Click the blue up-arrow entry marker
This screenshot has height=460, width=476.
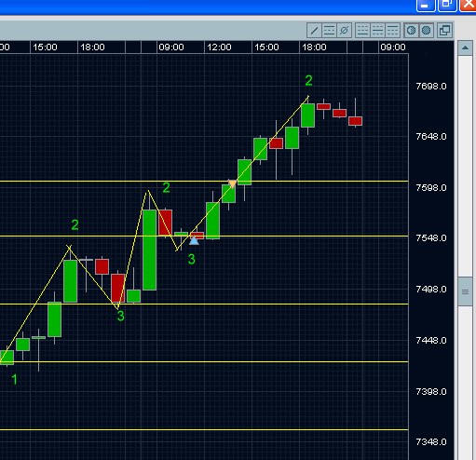click(194, 240)
